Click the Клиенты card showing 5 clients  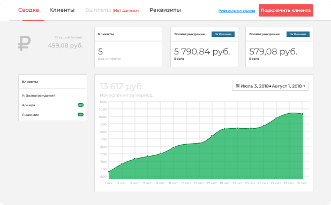tap(128, 47)
